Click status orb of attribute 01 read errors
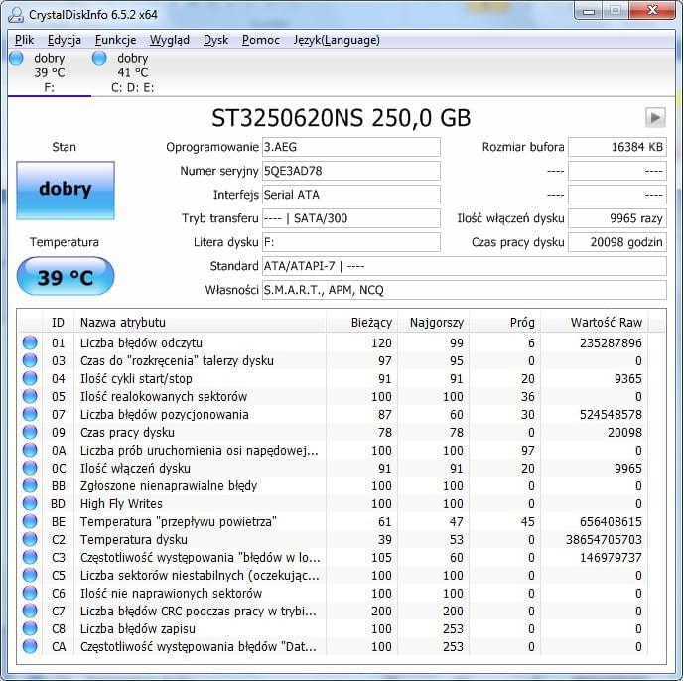This screenshot has height=681, width=684. click(30, 342)
